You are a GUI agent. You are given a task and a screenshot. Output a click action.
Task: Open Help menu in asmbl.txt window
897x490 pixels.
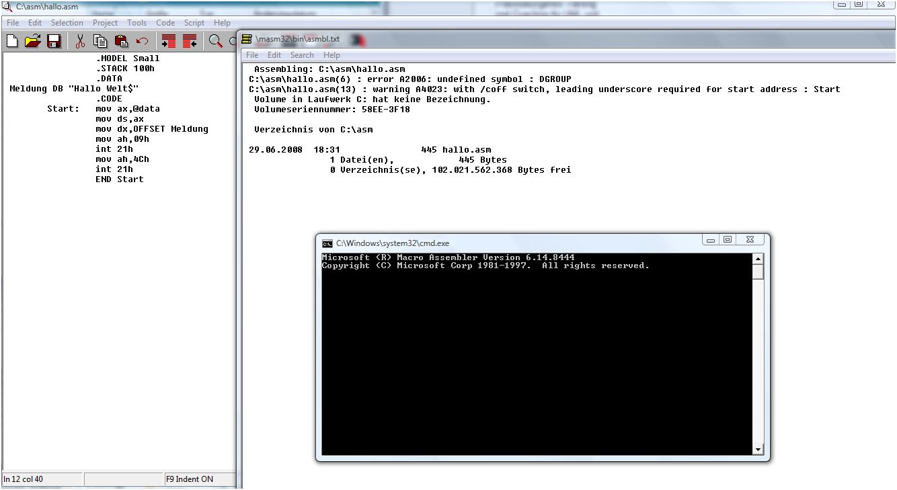pyautogui.click(x=331, y=55)
